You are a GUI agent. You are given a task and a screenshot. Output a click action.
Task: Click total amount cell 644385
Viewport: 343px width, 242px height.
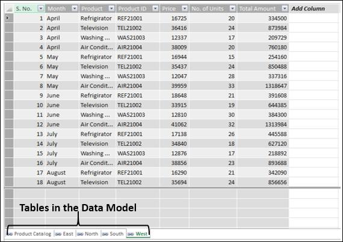263,105
